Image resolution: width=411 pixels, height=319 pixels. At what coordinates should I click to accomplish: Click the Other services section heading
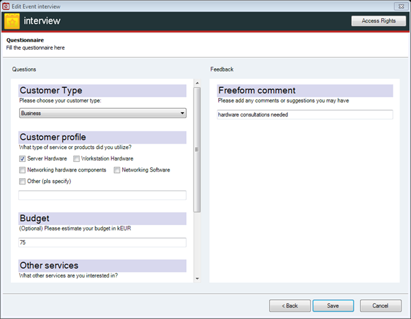point(102,266)
